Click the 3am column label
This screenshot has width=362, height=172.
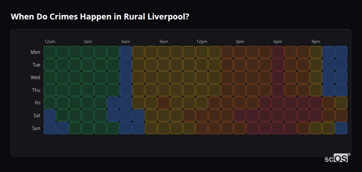click(x=88, y=42)
